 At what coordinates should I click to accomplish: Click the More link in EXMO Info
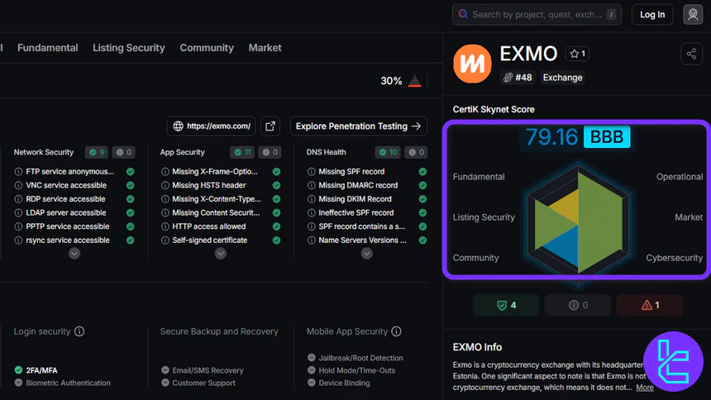click(x=644, y=388)
